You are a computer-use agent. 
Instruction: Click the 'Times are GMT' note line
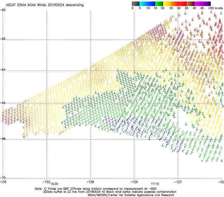coord(96,189)
